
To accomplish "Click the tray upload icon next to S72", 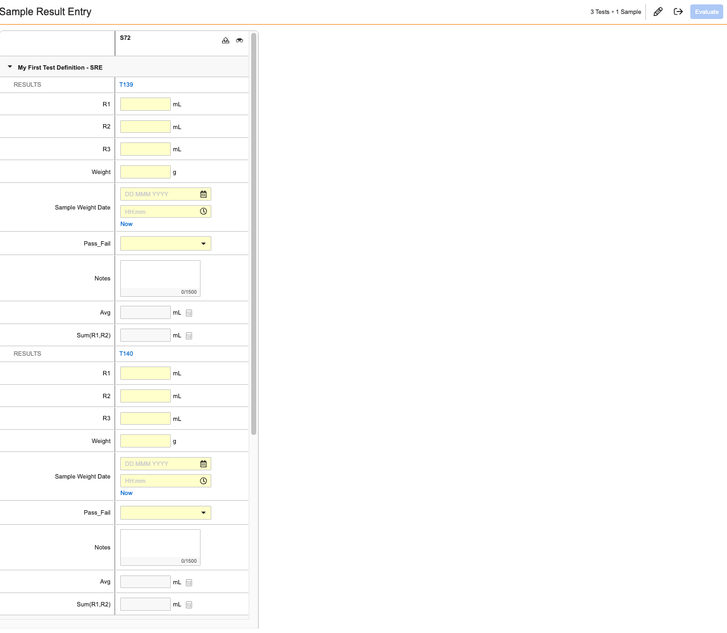I will [x=225, y=41].
